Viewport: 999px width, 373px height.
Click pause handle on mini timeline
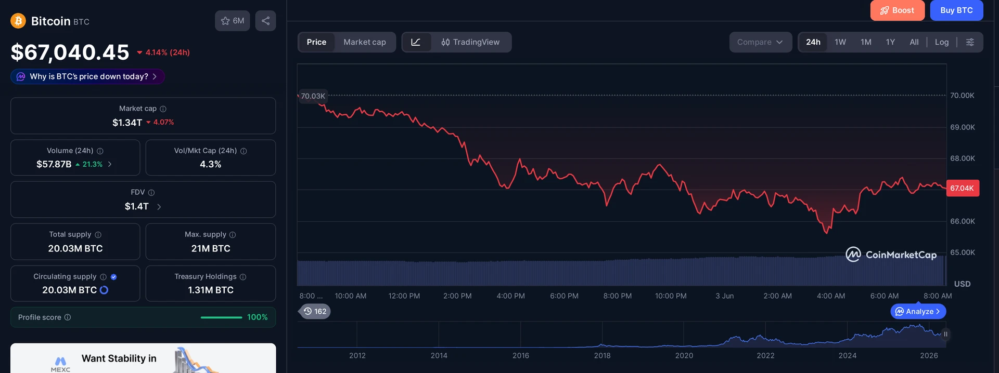pyautogui.click(x=945, y=334)
